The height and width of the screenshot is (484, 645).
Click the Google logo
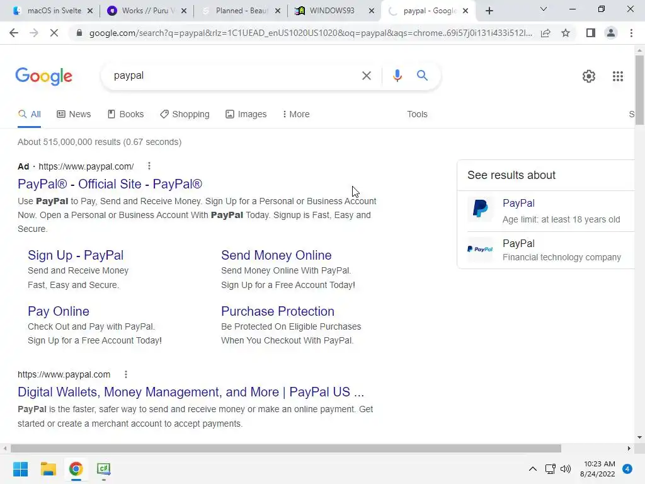(x=43, y=76)
